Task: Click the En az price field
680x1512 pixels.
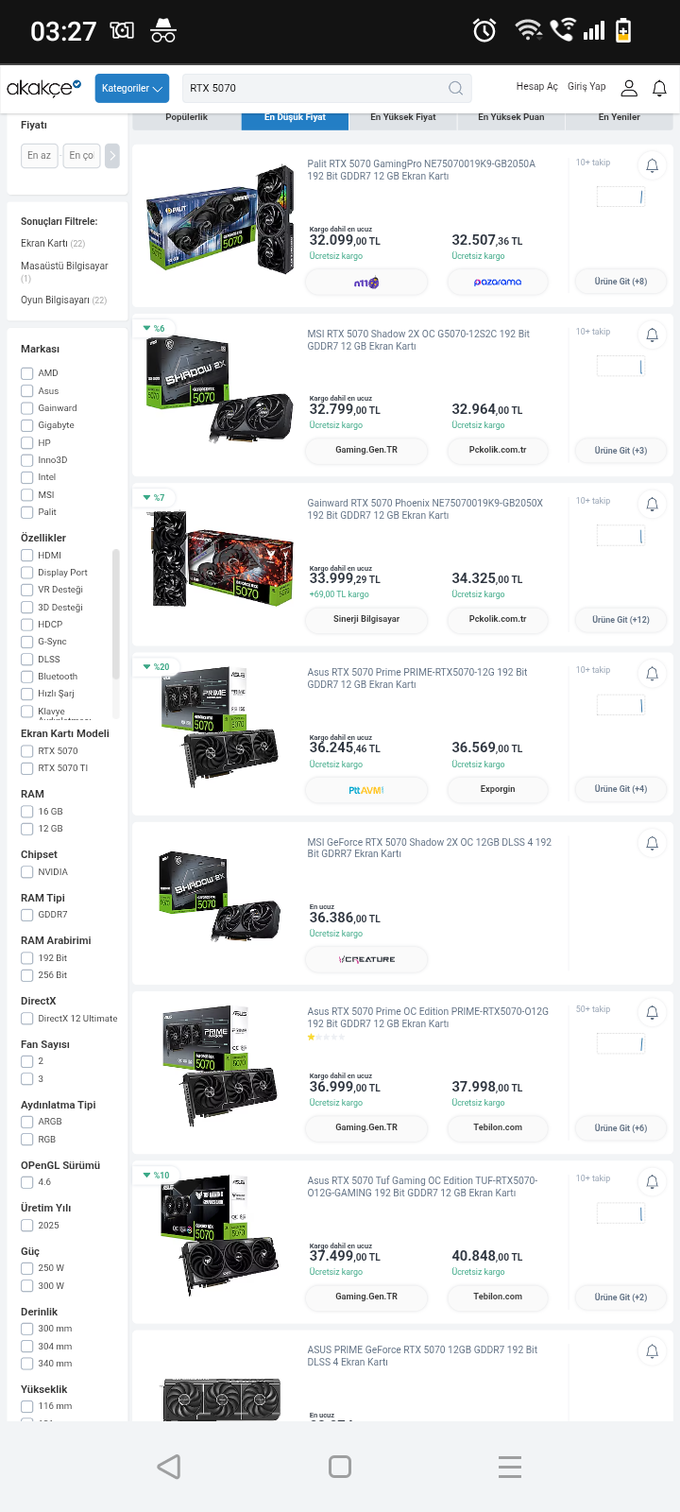Action: pyautogui.click(x=40, y=155)
